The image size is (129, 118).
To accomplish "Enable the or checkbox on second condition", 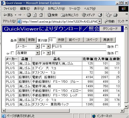I will tap(12, 53).
